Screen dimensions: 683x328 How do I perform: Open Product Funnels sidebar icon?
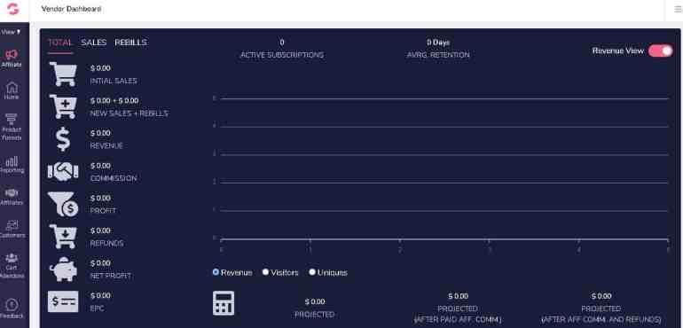[12, 127]
